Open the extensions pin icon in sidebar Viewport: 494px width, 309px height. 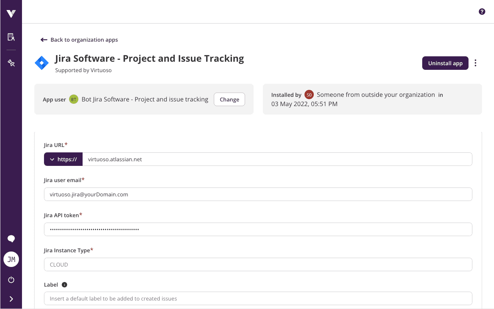(11, 62)
